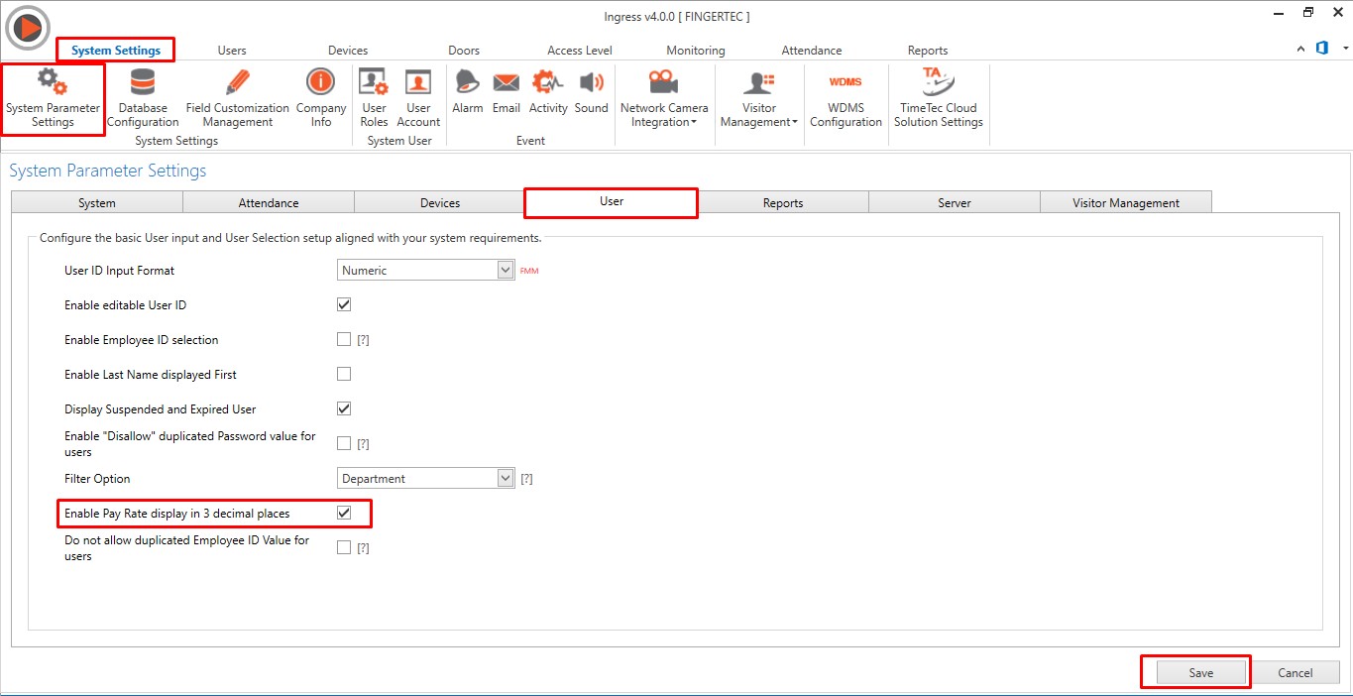
Task: Toggle Pay Rate 3 decimal places checkbox
Action: [x=344, y=513]
